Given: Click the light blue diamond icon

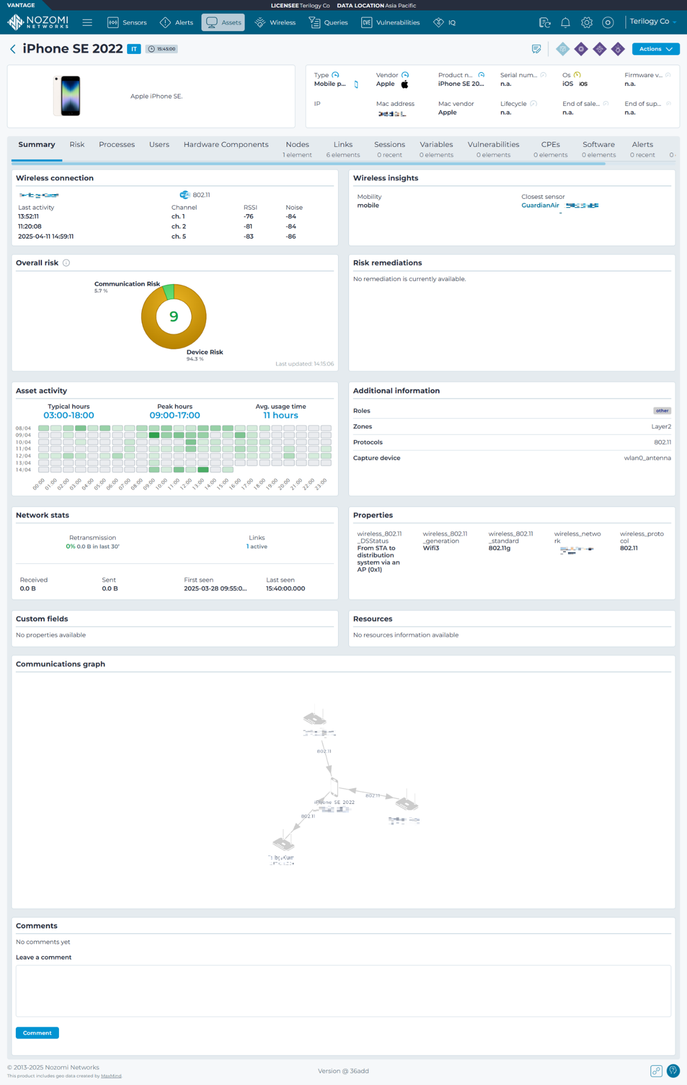Looking at the screenshot, I should [x=563, y=49].
